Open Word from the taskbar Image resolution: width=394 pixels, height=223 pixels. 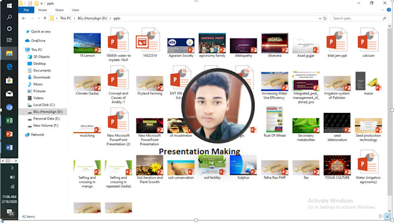point(9,147)
